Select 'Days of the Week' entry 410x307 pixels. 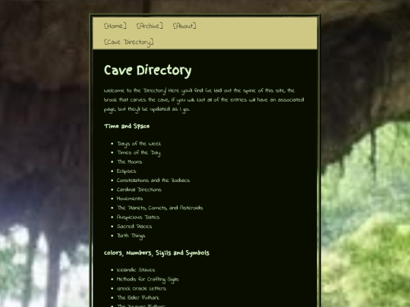point(139,144)
